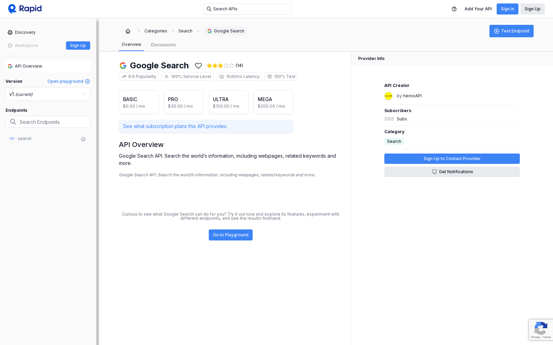
Task: Click the Test Endpoint button
Action: [x=512, y=31]
